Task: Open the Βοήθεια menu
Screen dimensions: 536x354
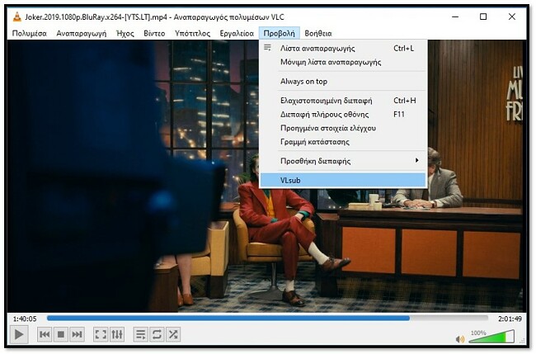Action: click(318, 34)
